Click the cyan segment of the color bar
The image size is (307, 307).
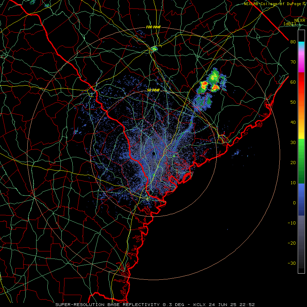click(301, 45)
